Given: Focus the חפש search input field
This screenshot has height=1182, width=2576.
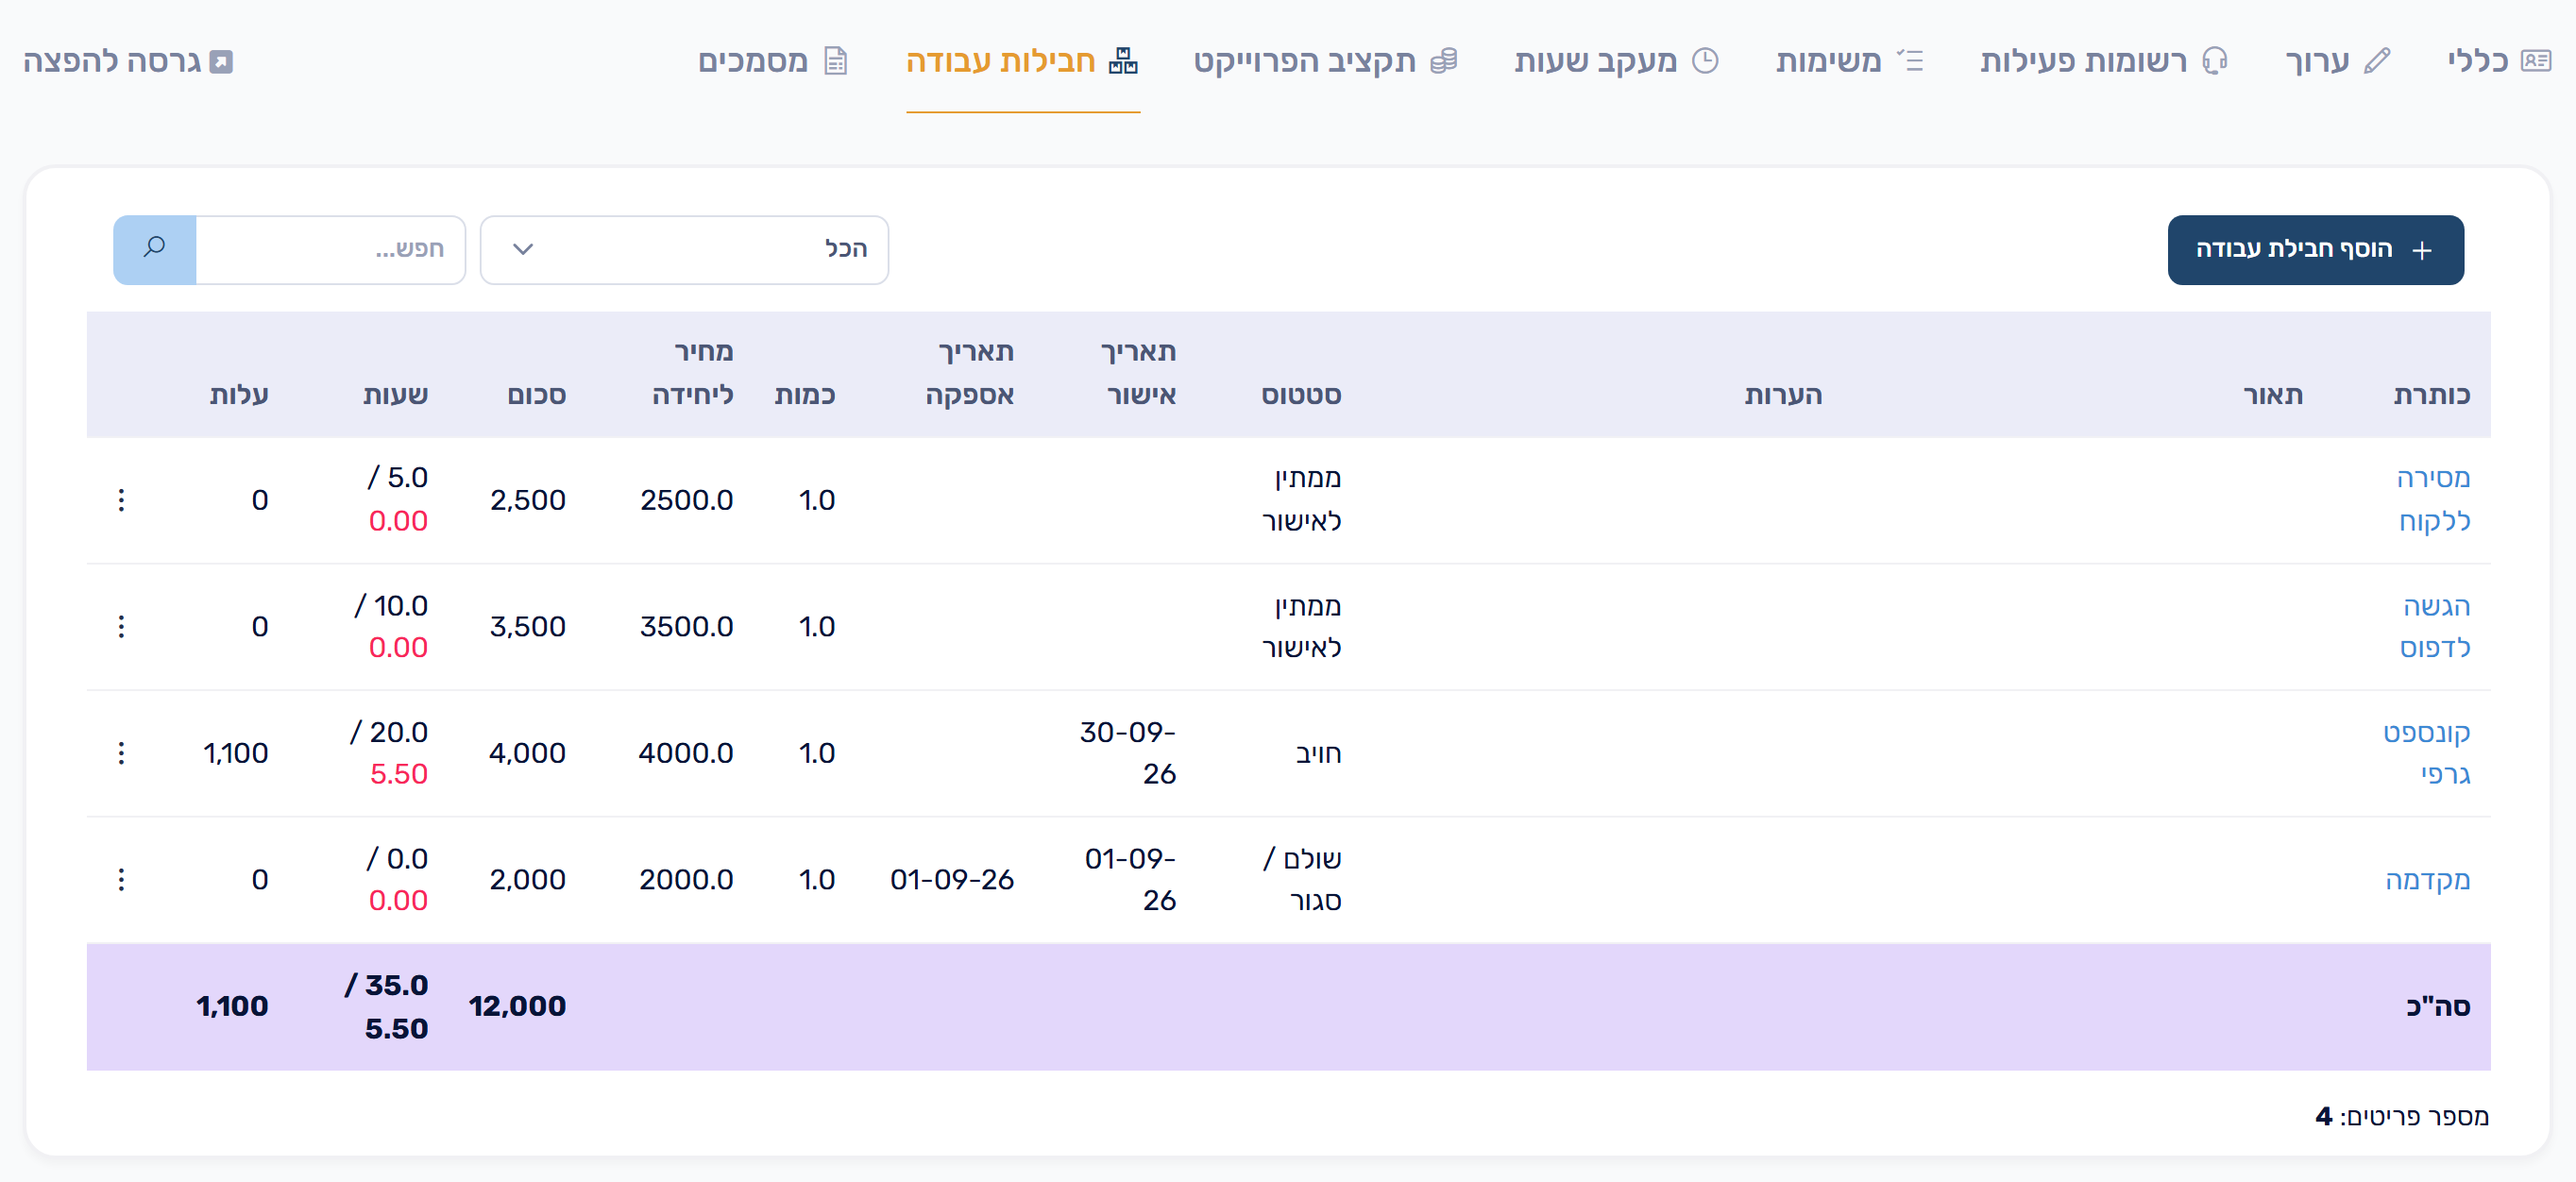Looking at the screenshot, I should tap(330, 249).
